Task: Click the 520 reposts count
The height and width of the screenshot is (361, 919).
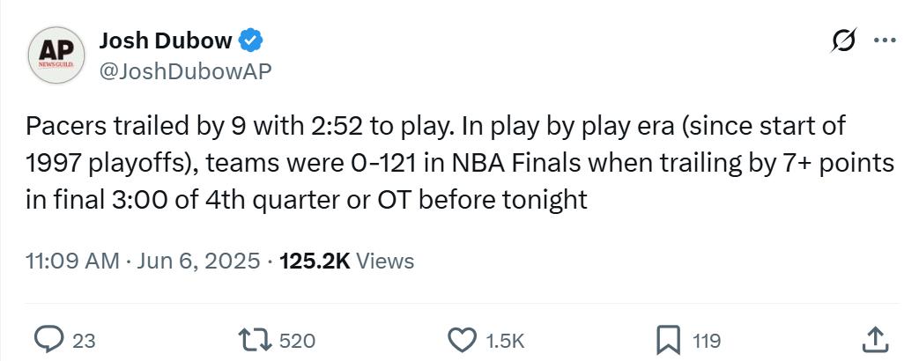Action: (299, 341)
